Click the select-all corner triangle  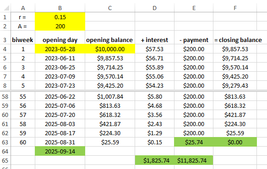(x=6, y=8)
